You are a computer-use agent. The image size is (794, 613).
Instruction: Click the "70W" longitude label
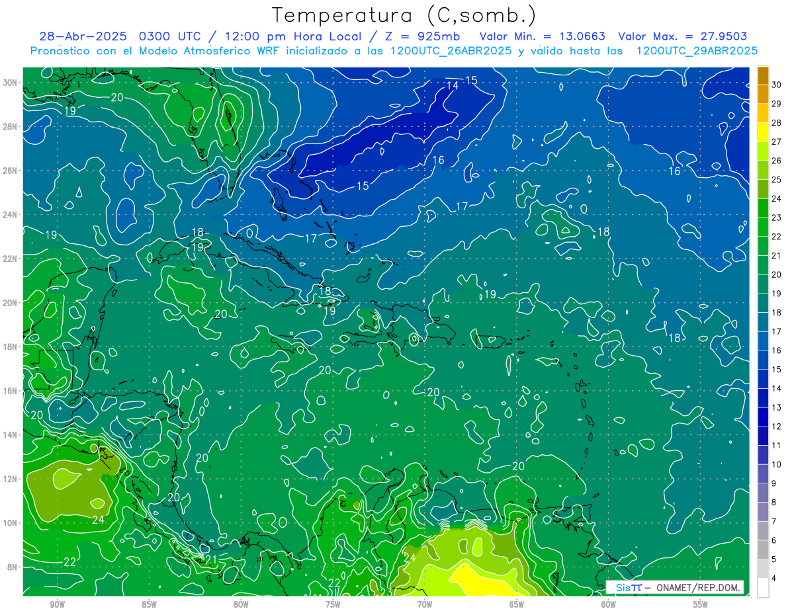[x=425, y=605]
